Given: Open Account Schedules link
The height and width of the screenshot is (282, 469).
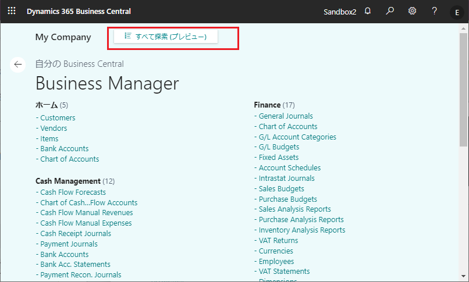Looking at the screenshot, I should click(290, 168).
